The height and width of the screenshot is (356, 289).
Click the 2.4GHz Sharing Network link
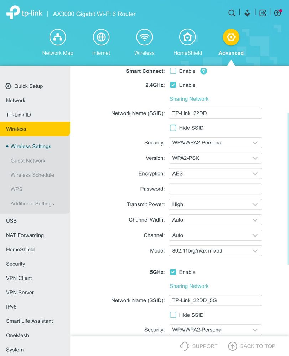coord(189,99)
